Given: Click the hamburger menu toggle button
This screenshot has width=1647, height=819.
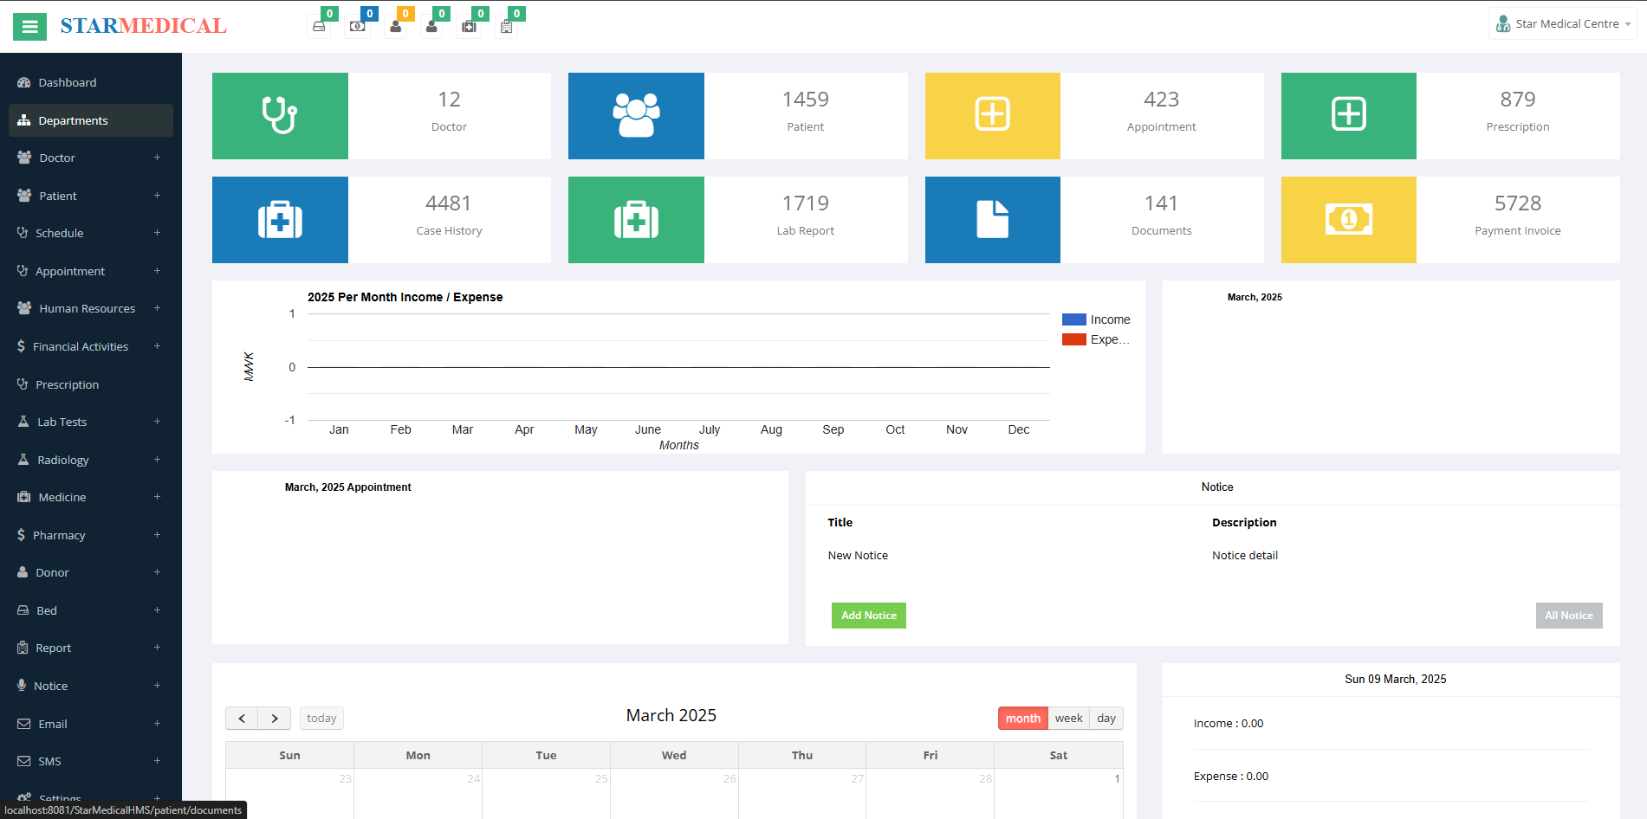Looking at the screenshot, I should (29, 27).
